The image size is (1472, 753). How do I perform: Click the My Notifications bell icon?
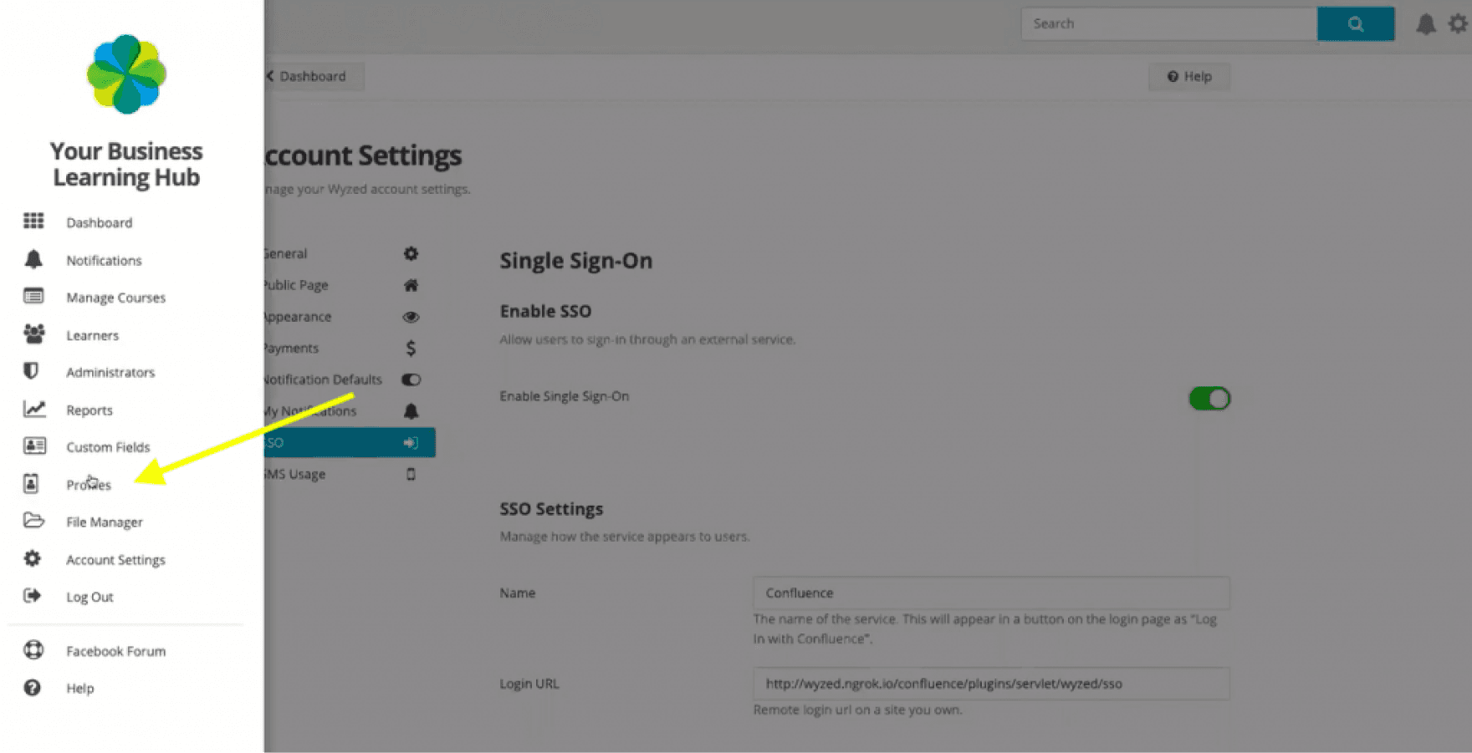coord(411,410)
